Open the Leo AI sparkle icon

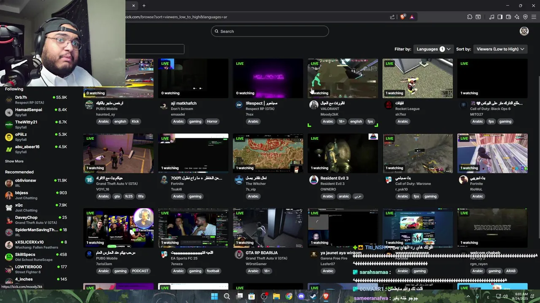[517, 17]
